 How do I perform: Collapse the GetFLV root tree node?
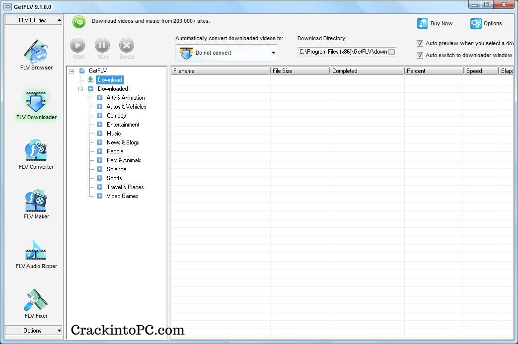[x=72, y=71]
